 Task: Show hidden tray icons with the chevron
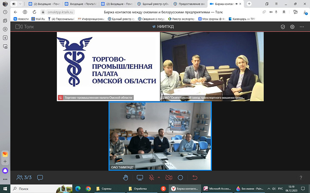269,189
